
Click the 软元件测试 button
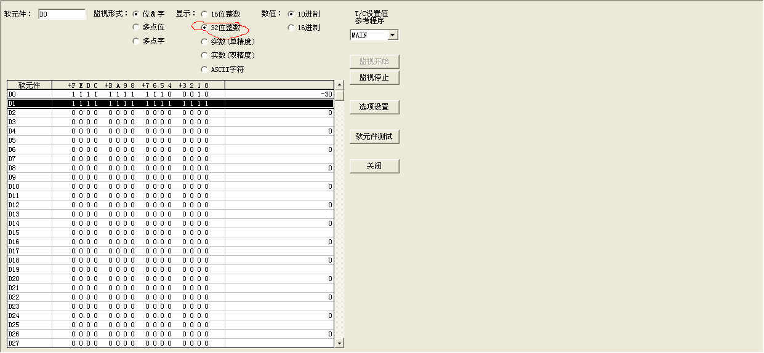[x=374, y=137]
